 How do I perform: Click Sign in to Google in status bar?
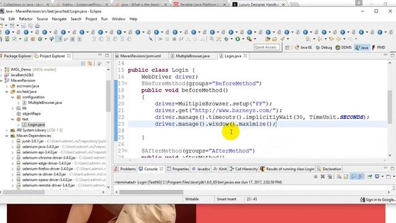378,199
